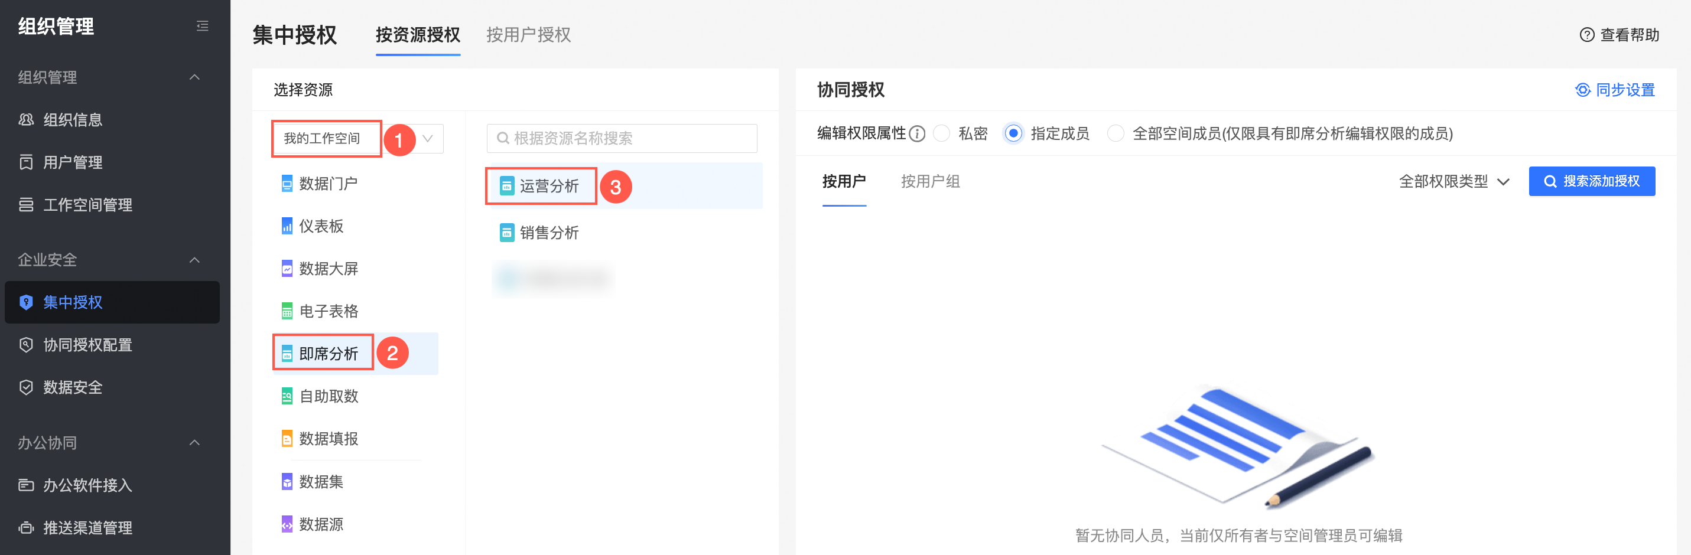Click the magnifier icon in resource search
The width and height of the screenshot is (1691, 555).
coord(503,138)
